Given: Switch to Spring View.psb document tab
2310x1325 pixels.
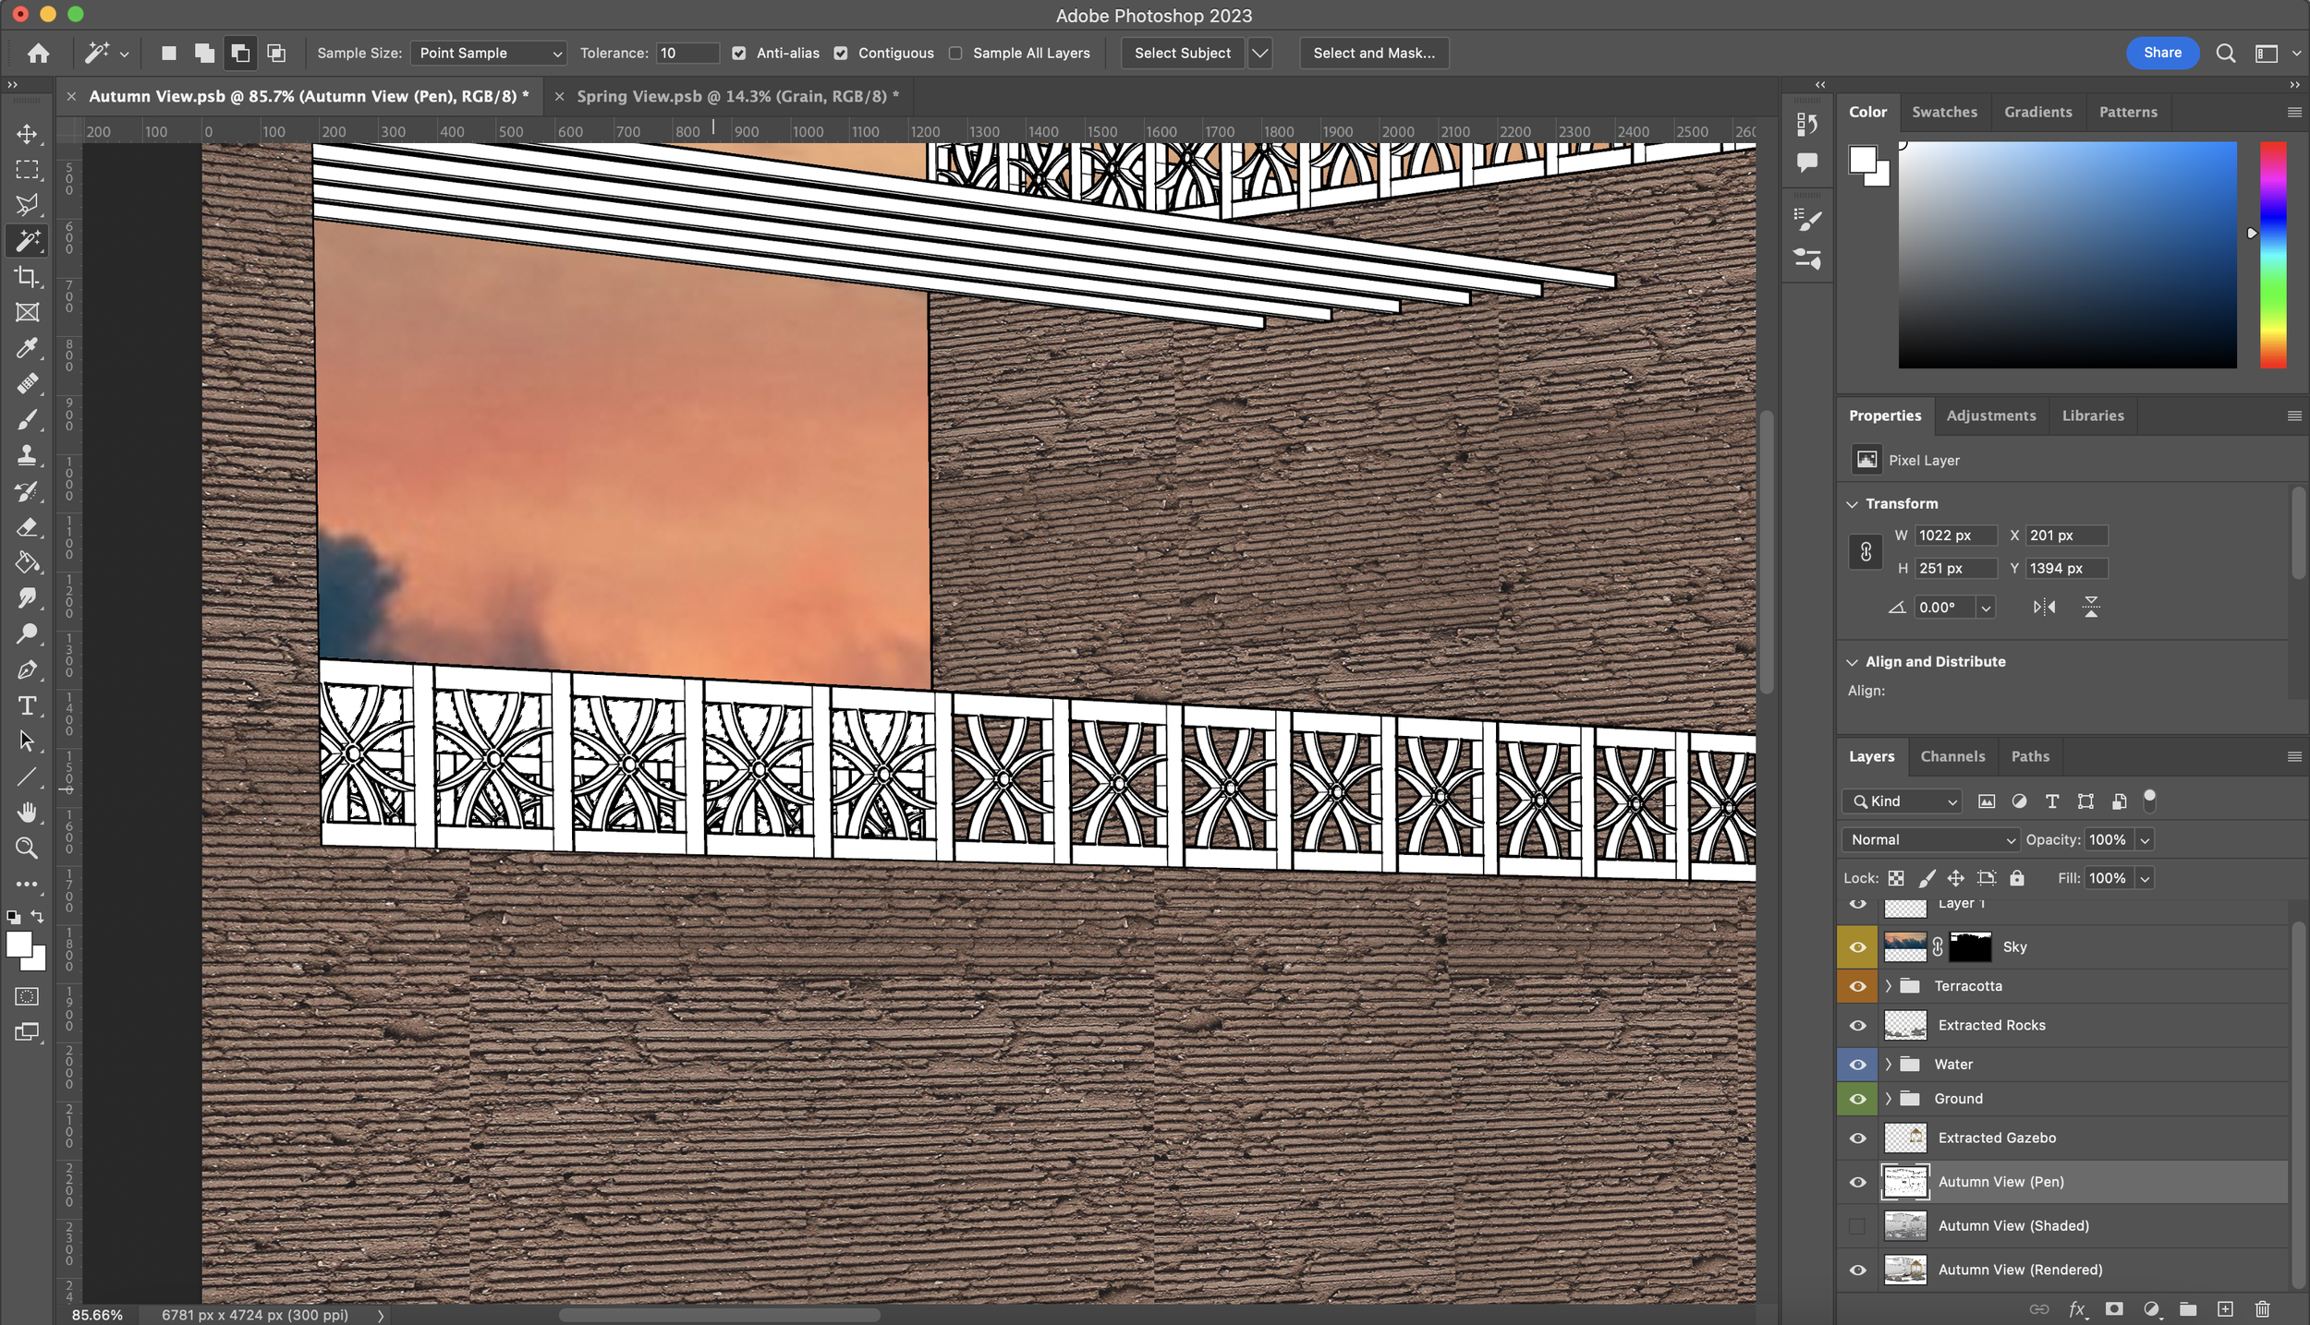Looking at the screenshot, I should pos(736,96).
